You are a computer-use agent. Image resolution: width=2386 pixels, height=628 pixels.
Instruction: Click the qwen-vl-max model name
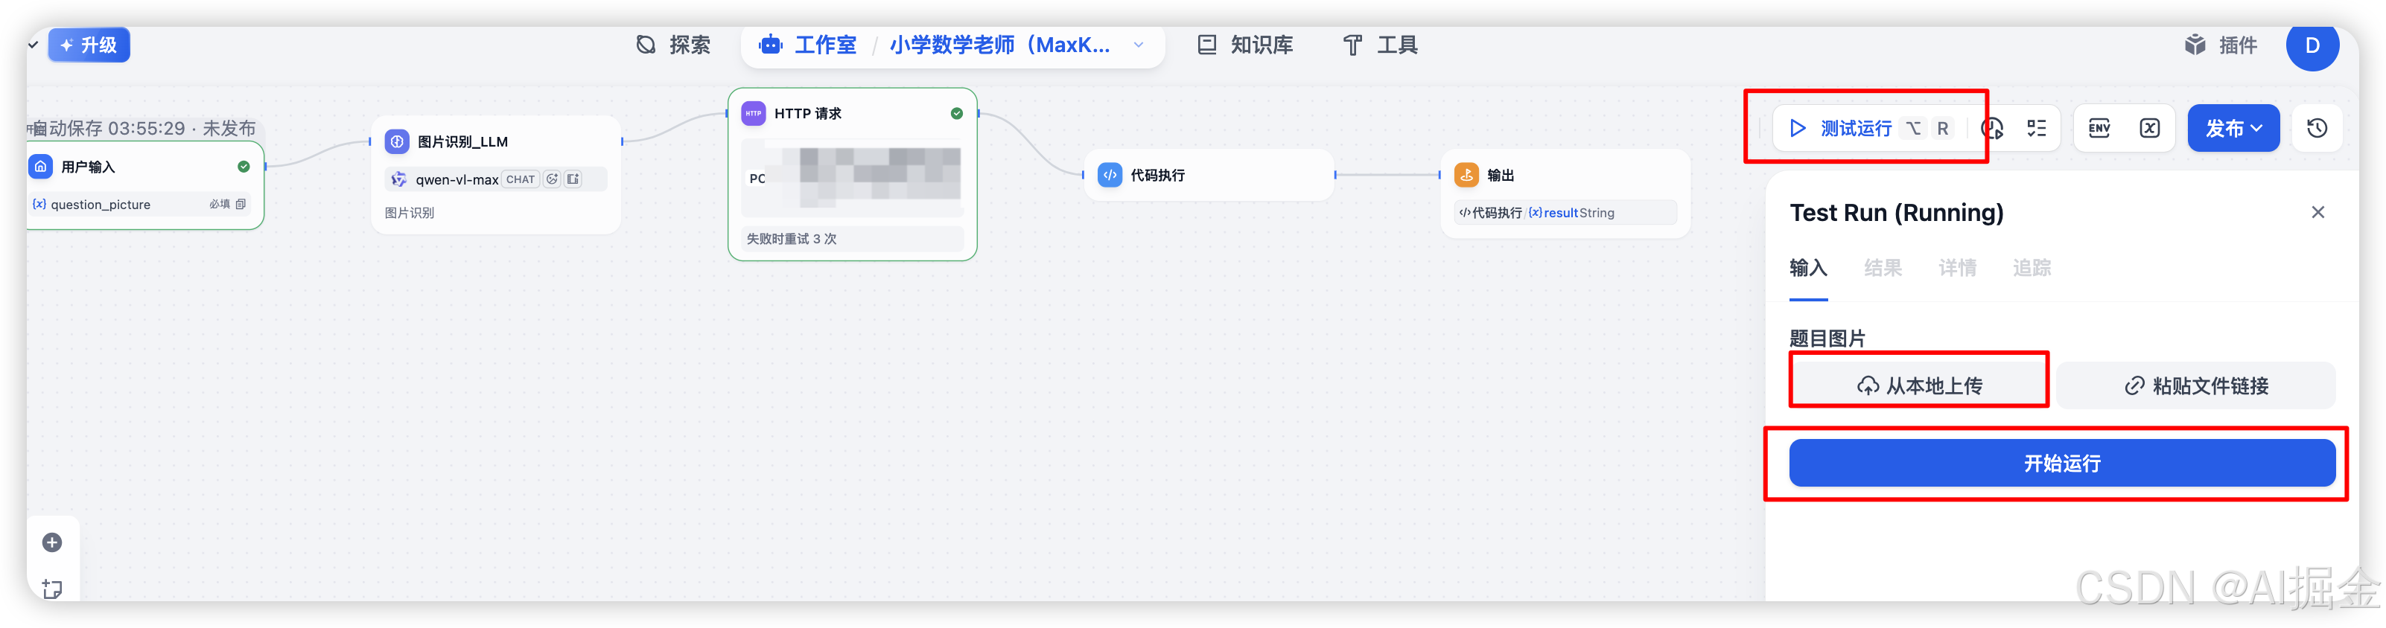click(456, 179)
